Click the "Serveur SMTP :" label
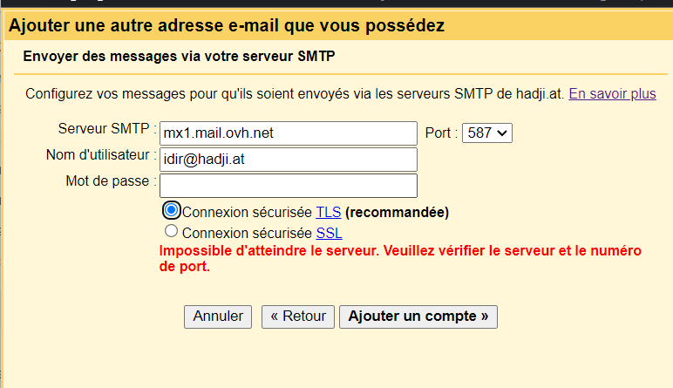The width and height of the screenshot is (673, 388). pos(106,128)
